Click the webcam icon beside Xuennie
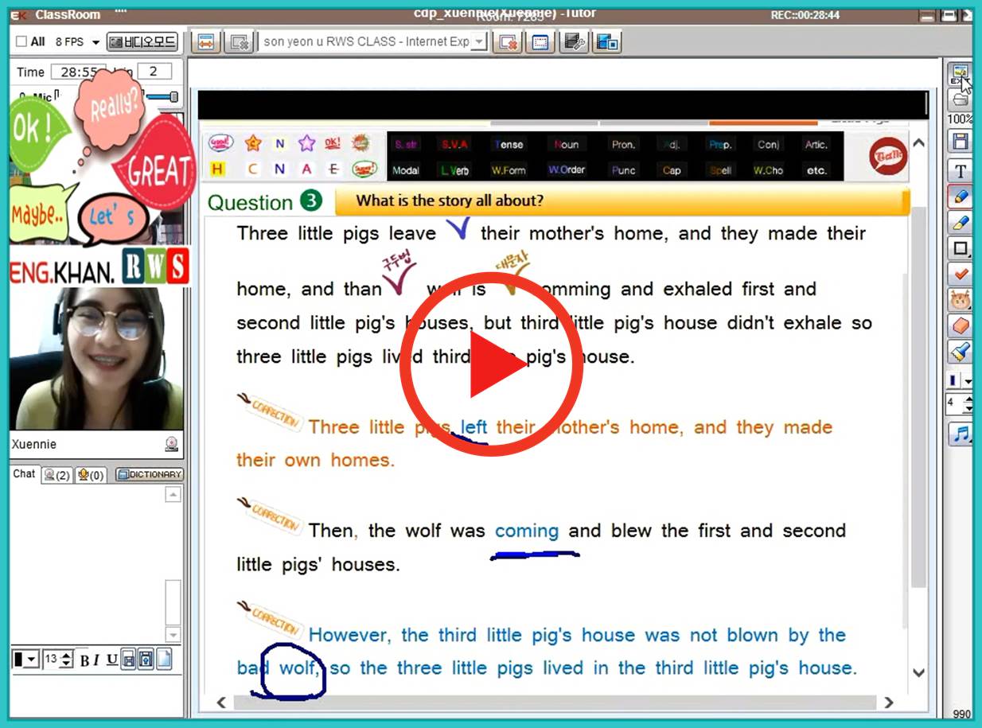Image resolution: width=982 pixels, height=728 pixels. [171, 445]
